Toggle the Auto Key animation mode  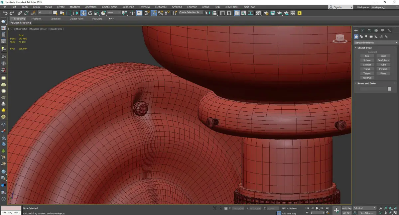click(x=346, y=208)
